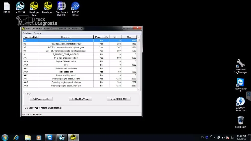Click the Set Programmable button

pyautogui.click(x=41, y=99)
